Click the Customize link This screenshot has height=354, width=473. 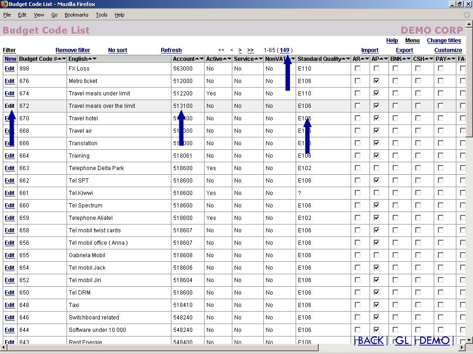448,50
